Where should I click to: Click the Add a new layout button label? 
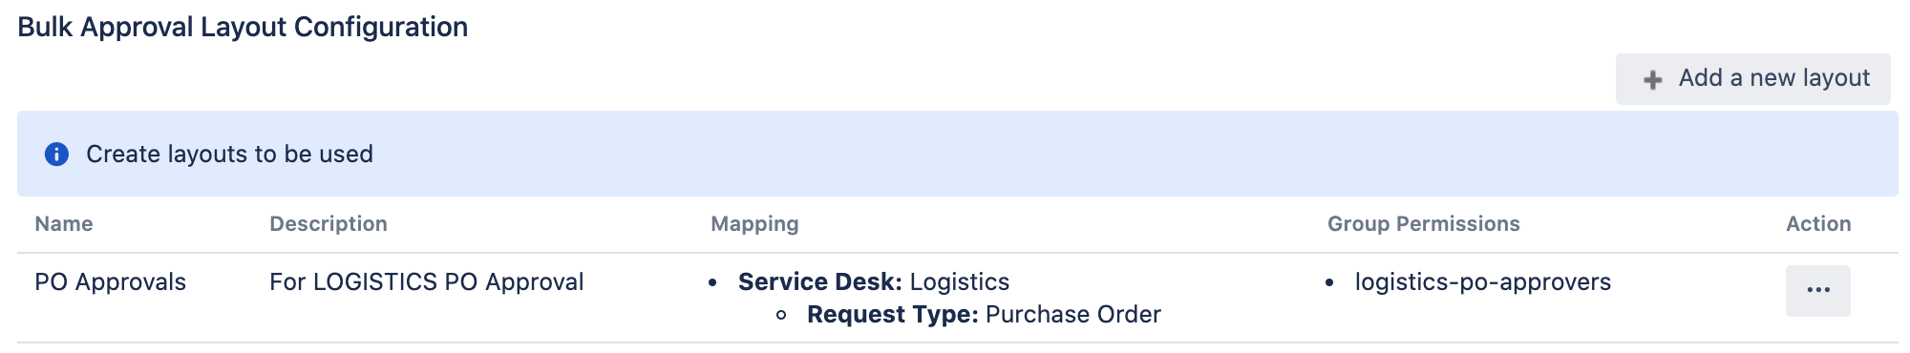click(x=1774, y=78)
